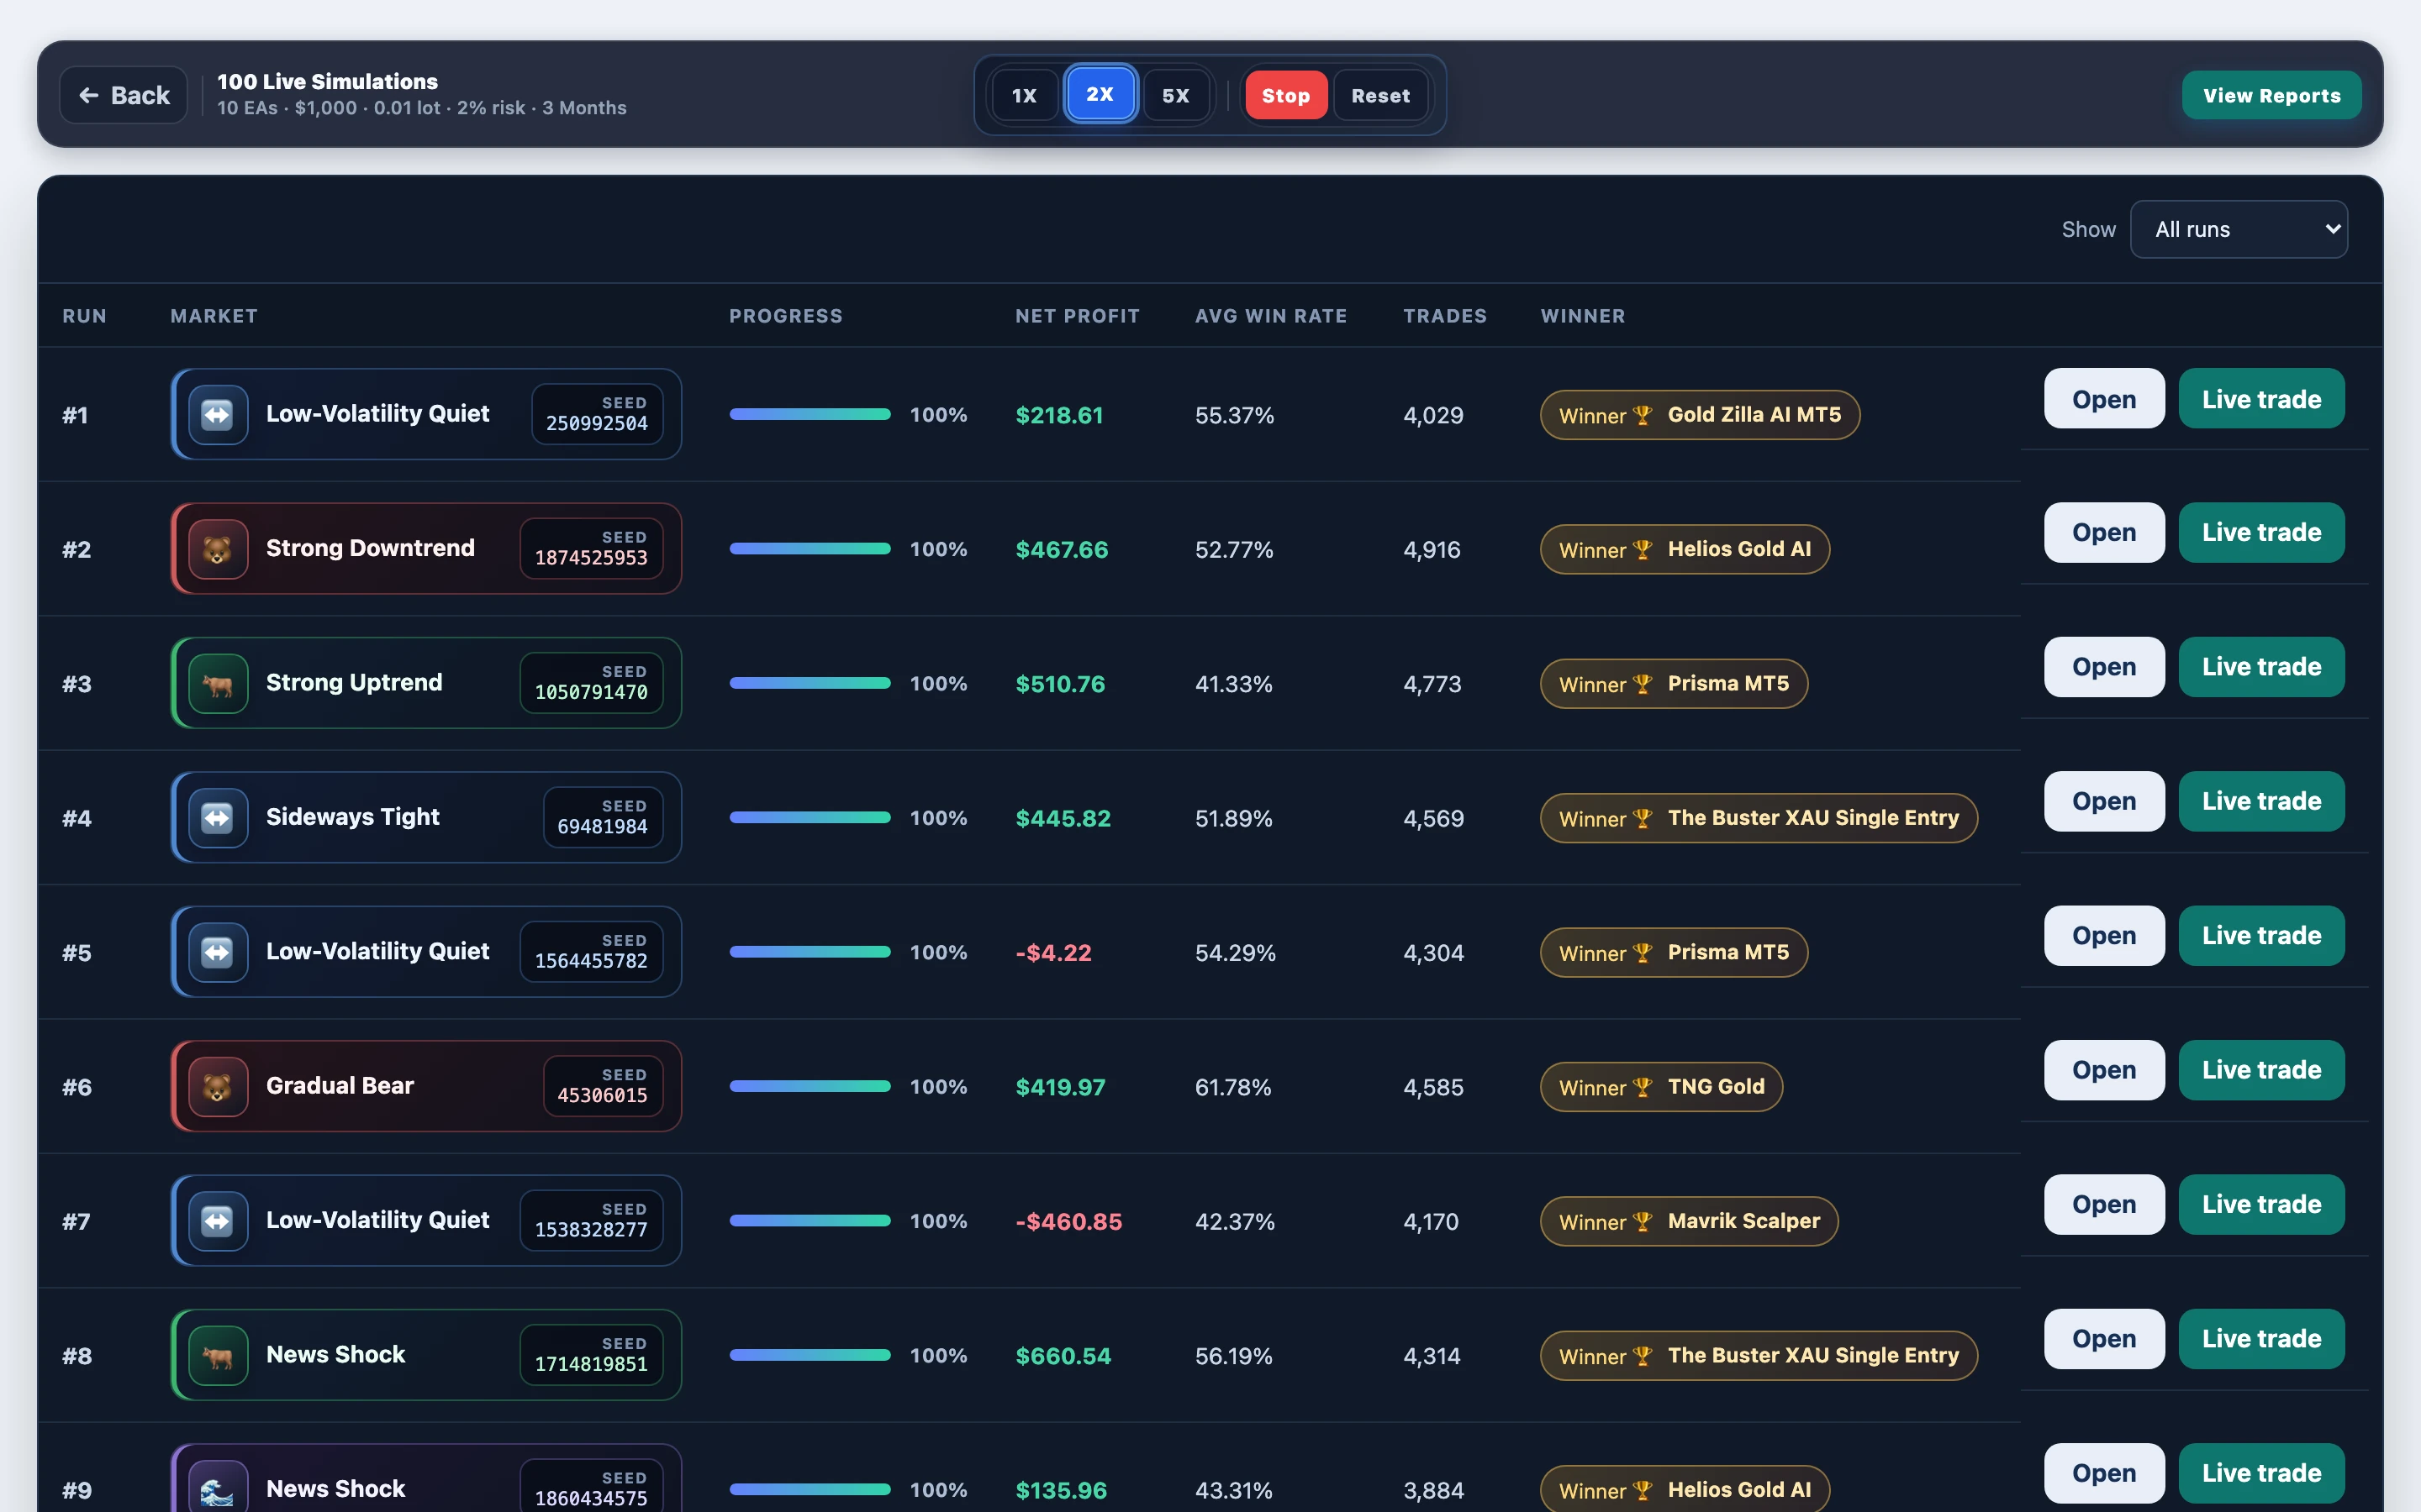Click the bull icon for Strong Uptrend

217,683
